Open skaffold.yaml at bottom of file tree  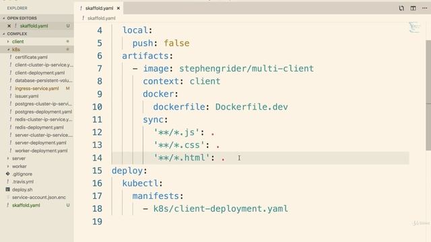[26, 205]
